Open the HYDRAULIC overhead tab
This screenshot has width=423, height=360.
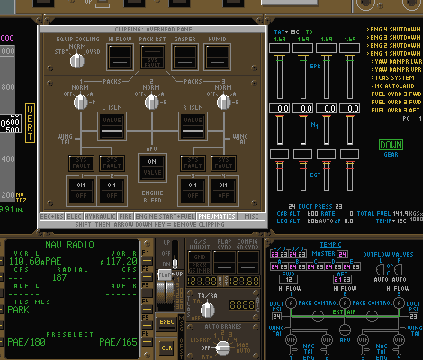tap(100, 216)
